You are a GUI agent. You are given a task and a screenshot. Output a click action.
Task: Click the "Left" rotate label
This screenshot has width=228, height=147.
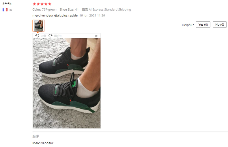coord(43,36)
